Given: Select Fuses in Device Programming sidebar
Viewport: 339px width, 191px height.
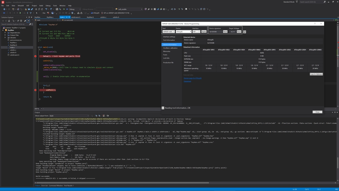Looking at the screenshot, I should point(165,55).
